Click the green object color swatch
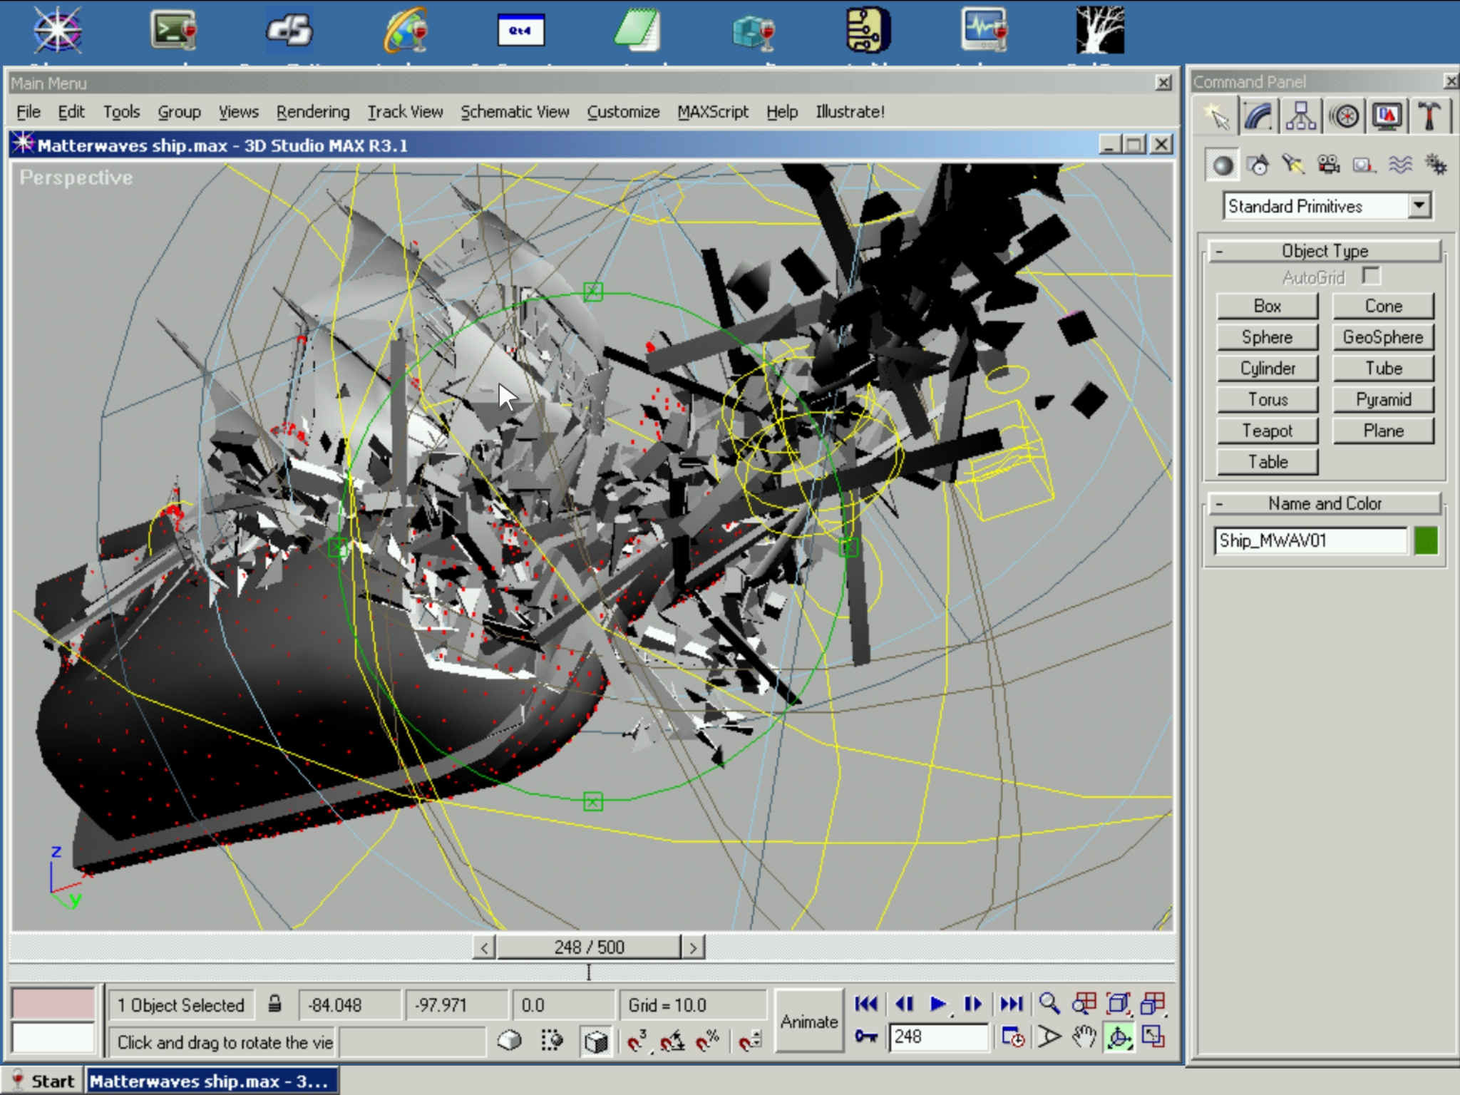The image size is (1460, 1095). [1426, 540]
